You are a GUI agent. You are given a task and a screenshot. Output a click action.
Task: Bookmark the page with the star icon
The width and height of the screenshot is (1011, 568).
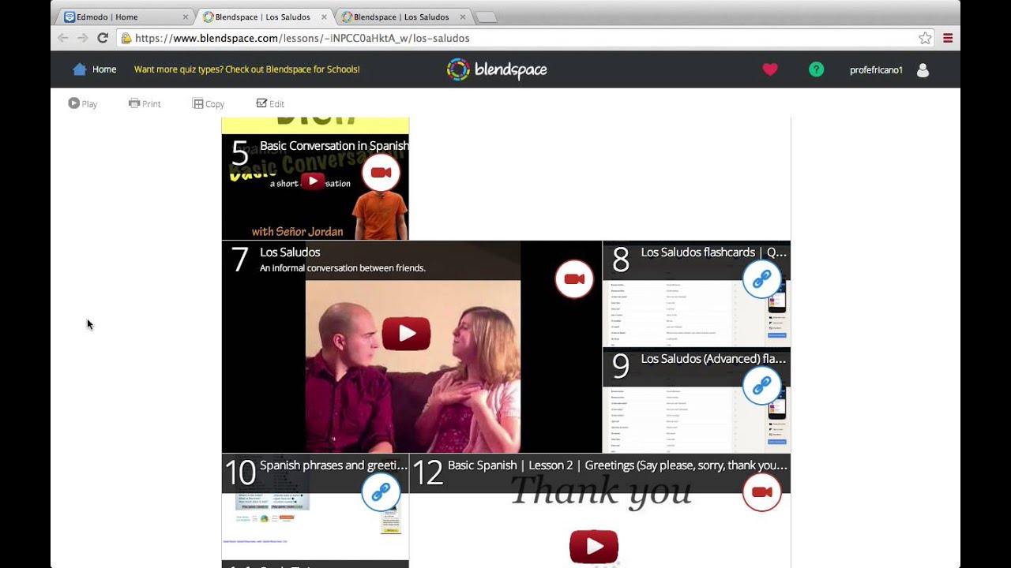coord(925,38)
